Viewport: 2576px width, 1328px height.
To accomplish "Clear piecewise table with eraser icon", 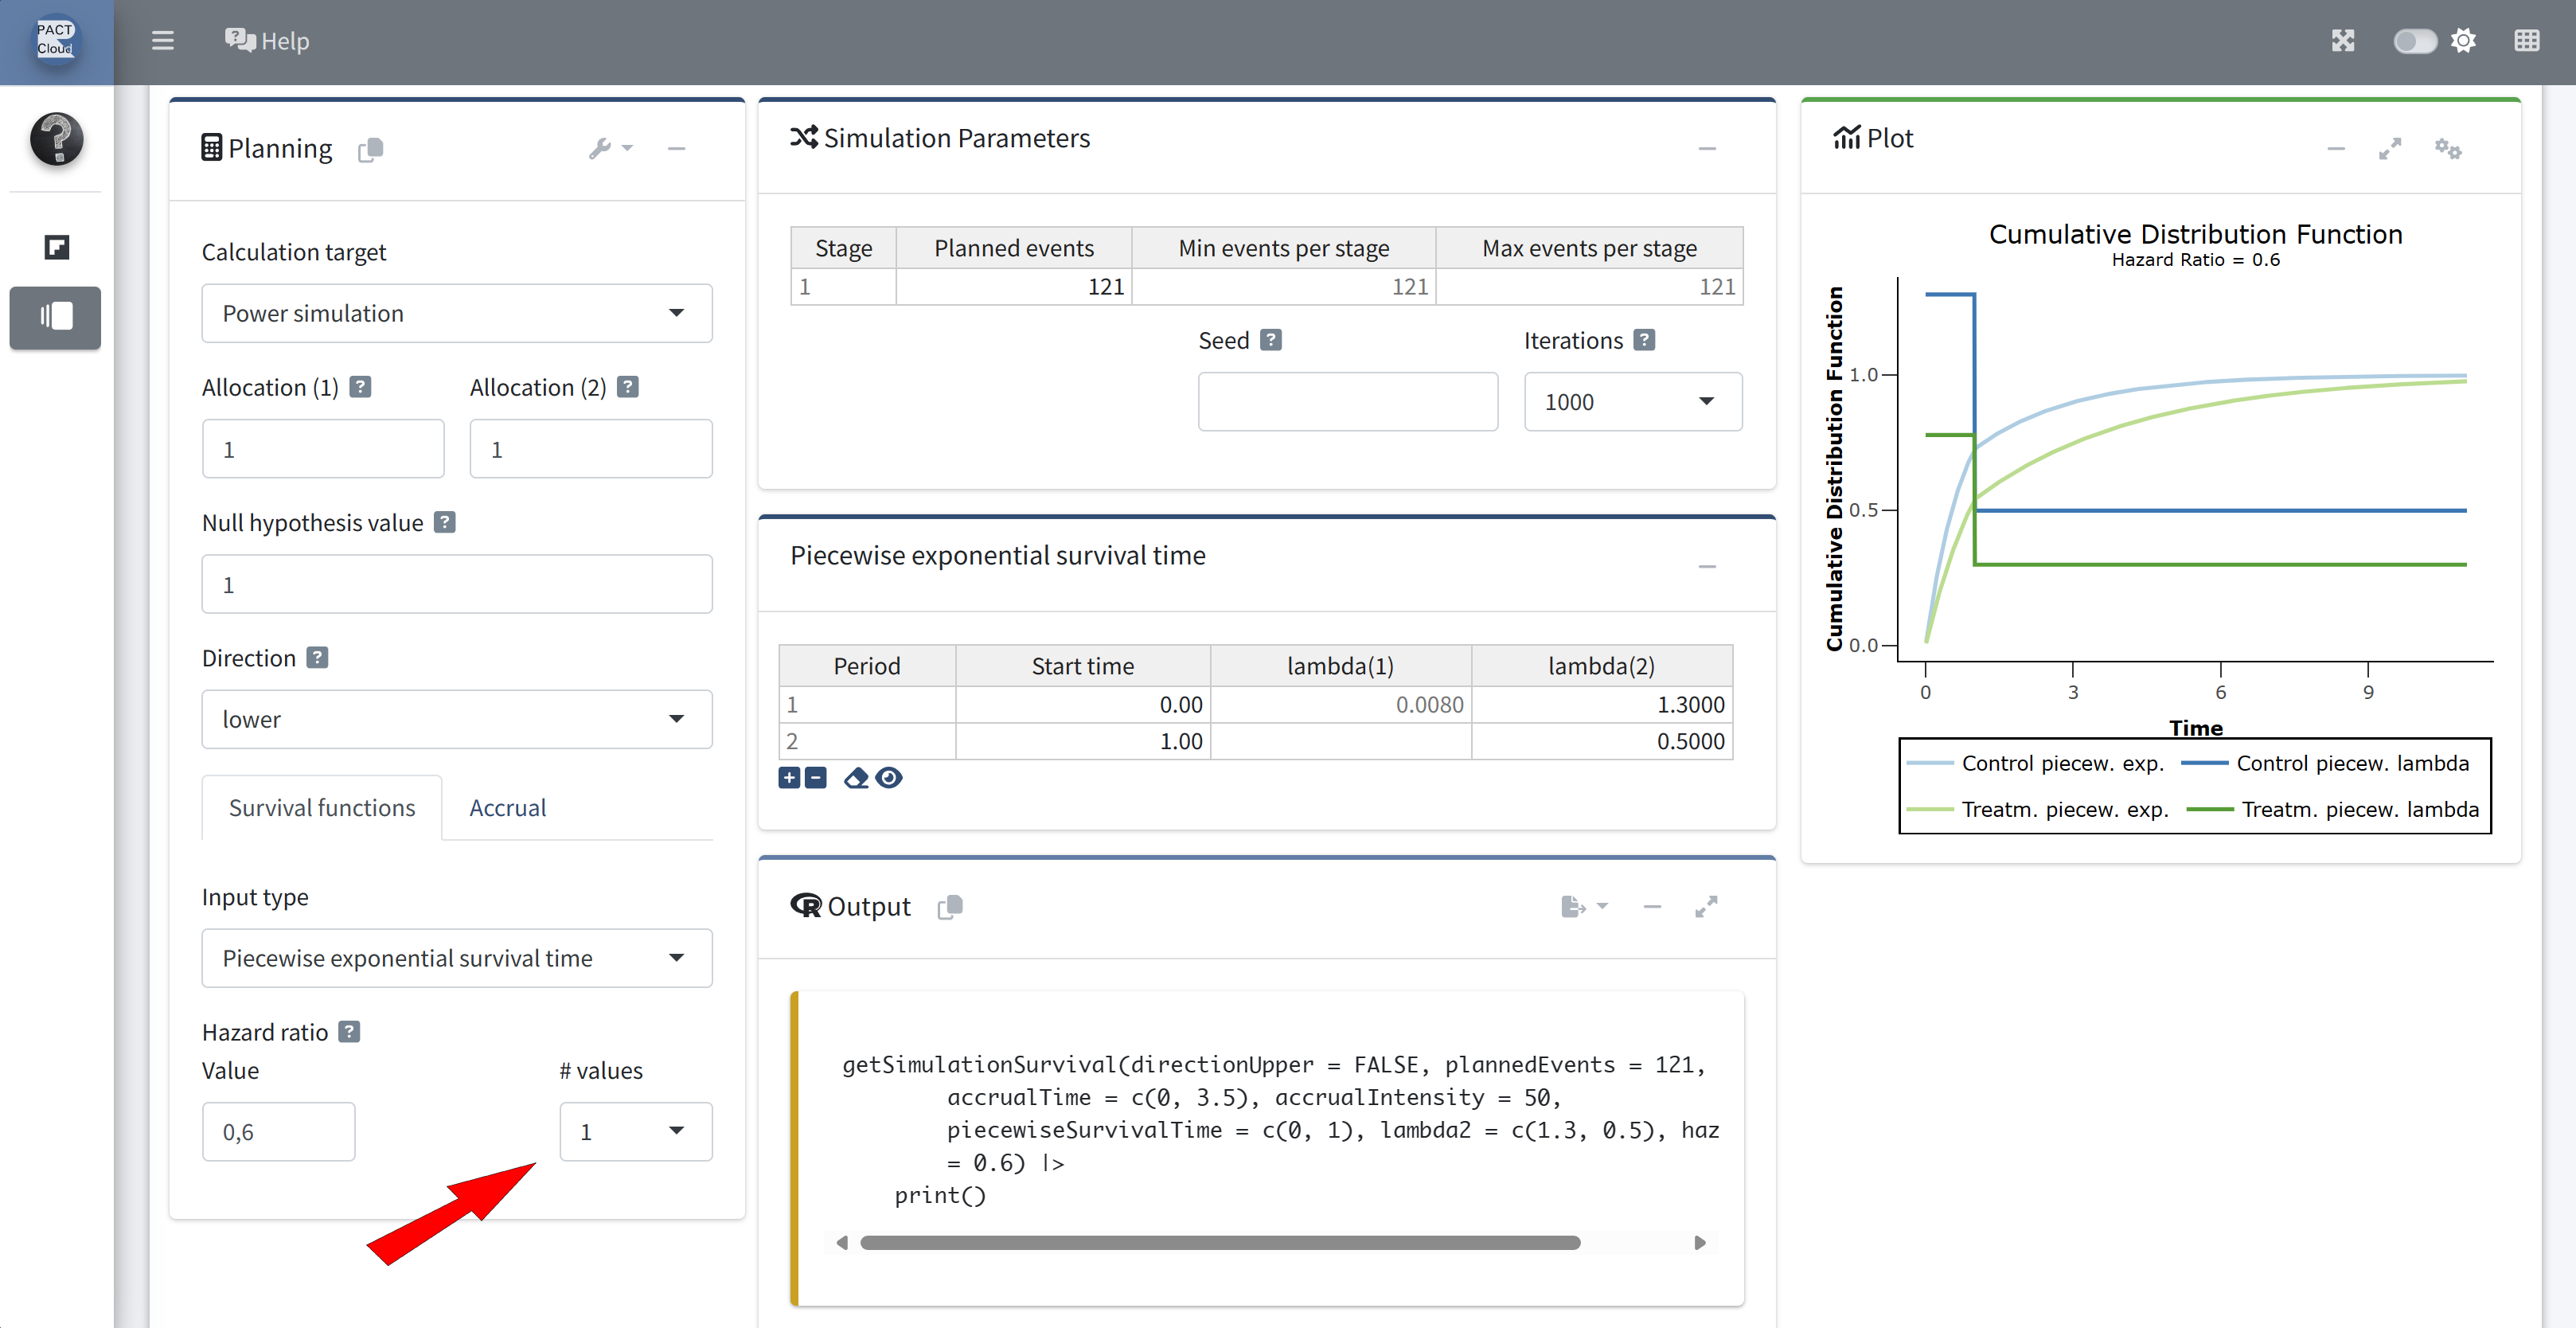I will (x=856, y=778).
